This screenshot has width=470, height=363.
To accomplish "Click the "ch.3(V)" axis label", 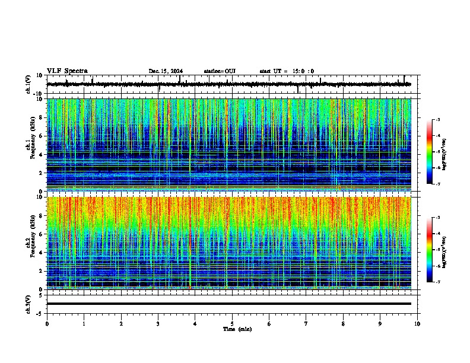I will [28, 304].
